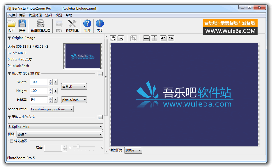Image resolution: width=272 pixels, height=168 pixels.
Task: Open the 缩放预览 100% zoom dropdown
Action: click(133, 150)
